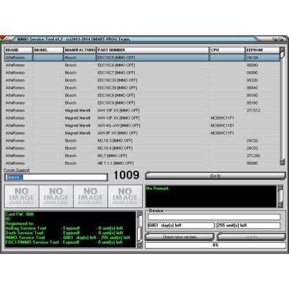Click the remark box scroll-up arrow
Viewport: 289px width, 289px height.
(280, 187)
